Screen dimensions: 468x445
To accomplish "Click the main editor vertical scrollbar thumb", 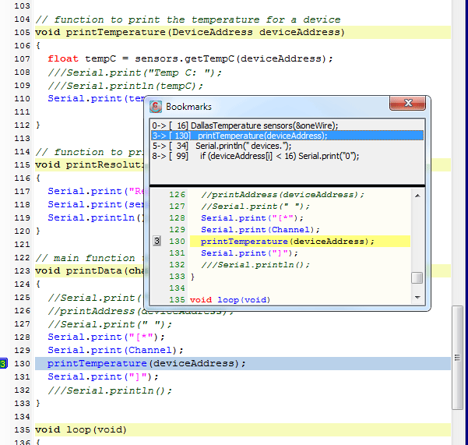I will [457, 358].
